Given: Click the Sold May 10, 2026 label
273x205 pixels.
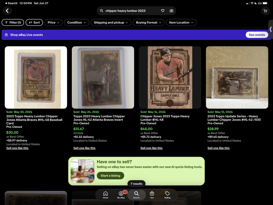Looking at the screenshot, I should pyautogui.click(x=220, y=112).
